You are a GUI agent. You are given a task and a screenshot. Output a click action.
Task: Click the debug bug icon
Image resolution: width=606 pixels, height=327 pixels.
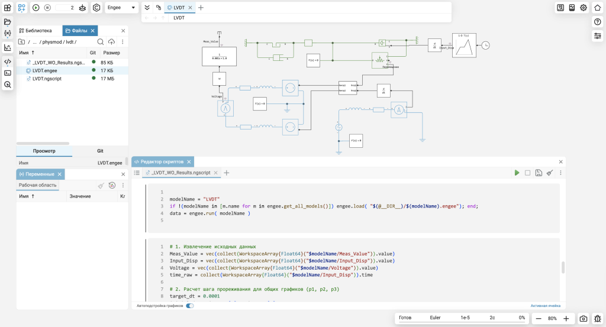point(598,319)
